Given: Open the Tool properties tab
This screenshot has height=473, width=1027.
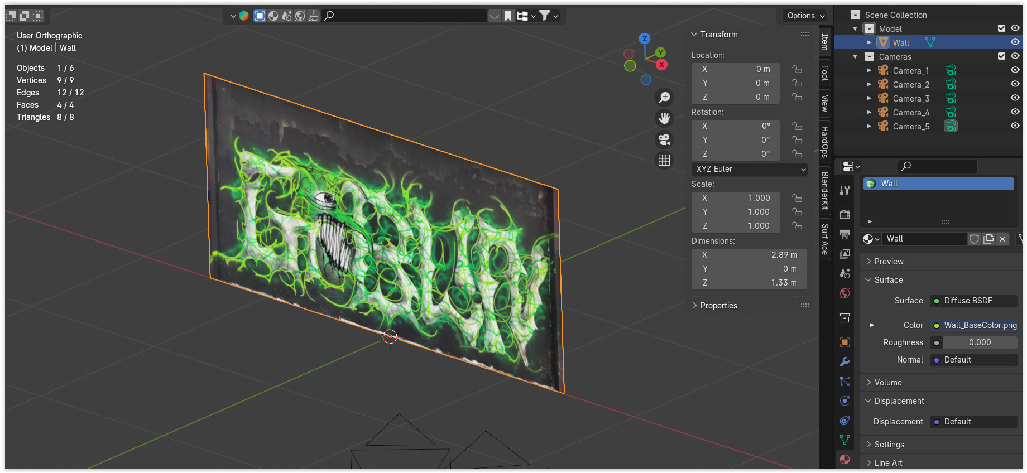Looking at the screenshot, I should pyautogui.click(x=845, y=190).
